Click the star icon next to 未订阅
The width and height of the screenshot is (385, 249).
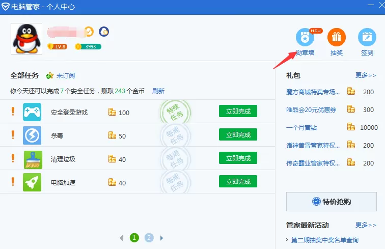[x=49, y=76]
